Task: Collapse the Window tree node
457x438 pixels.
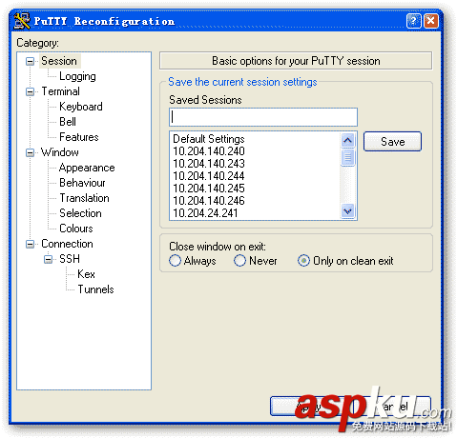Action: (30, 152)
